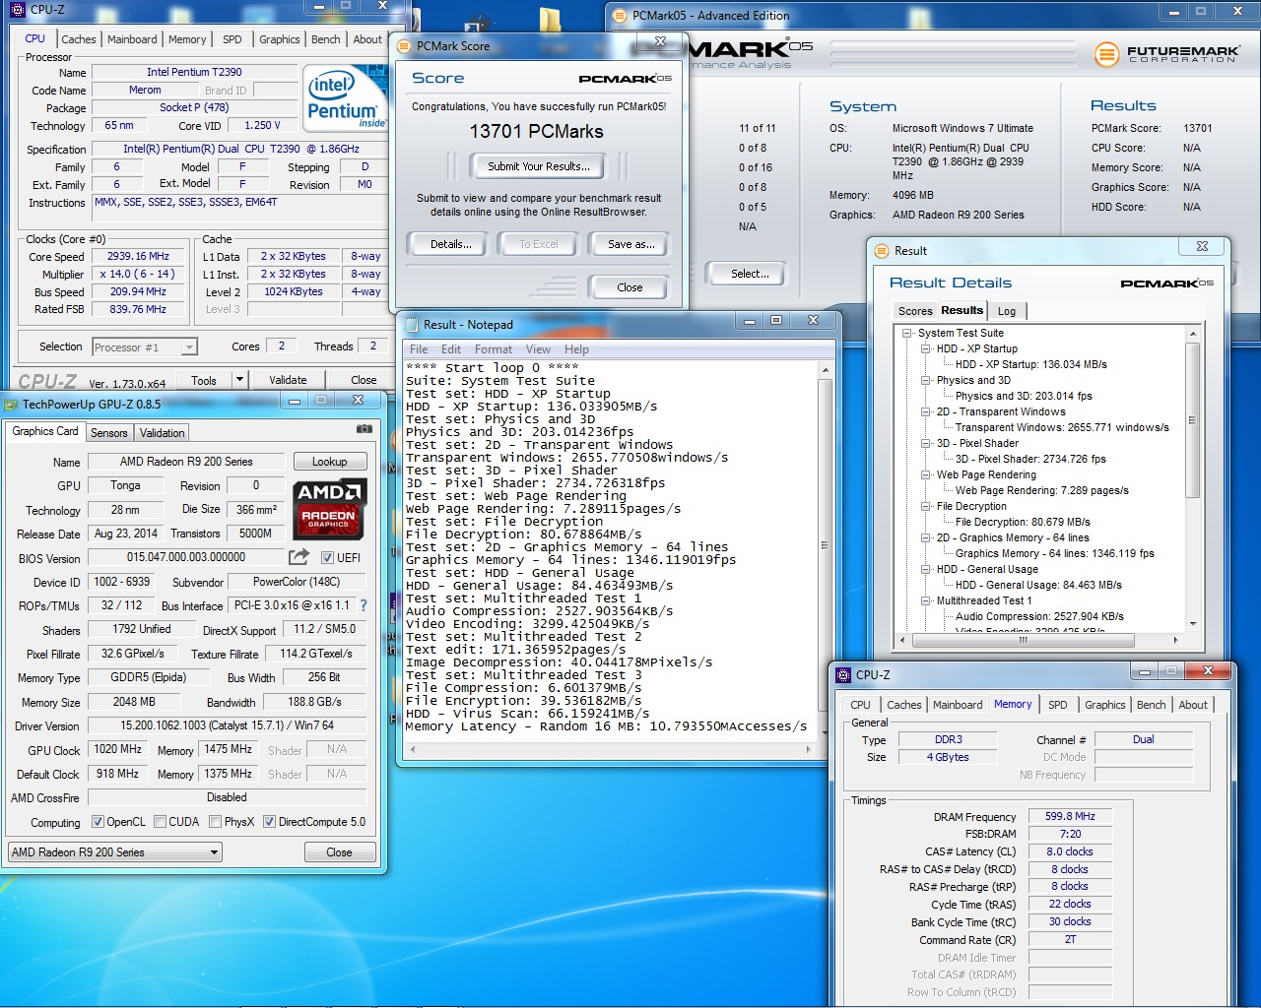Click Notepad Help menu

pos(576,349)
